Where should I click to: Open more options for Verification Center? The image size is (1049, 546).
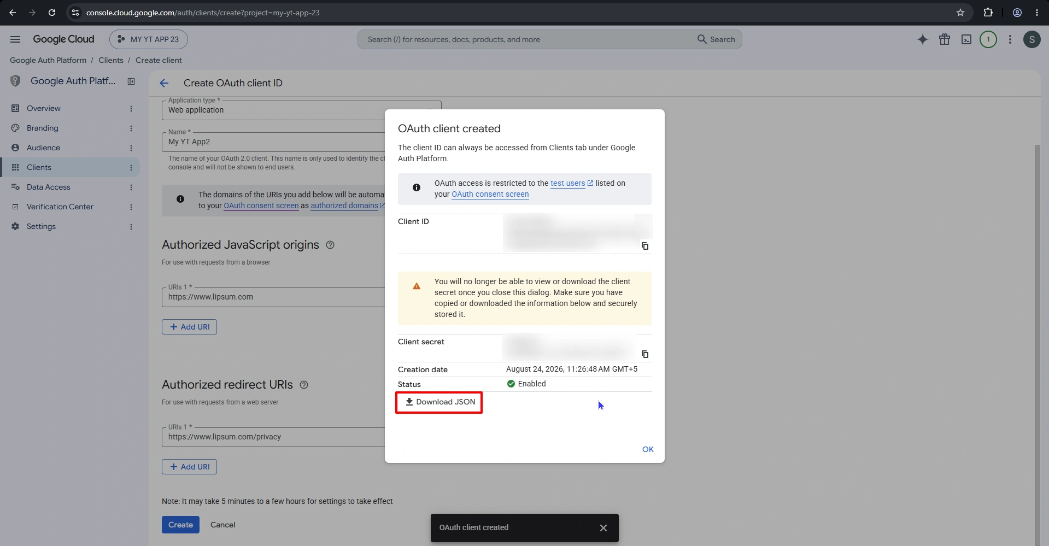click(x=131, y=207)
